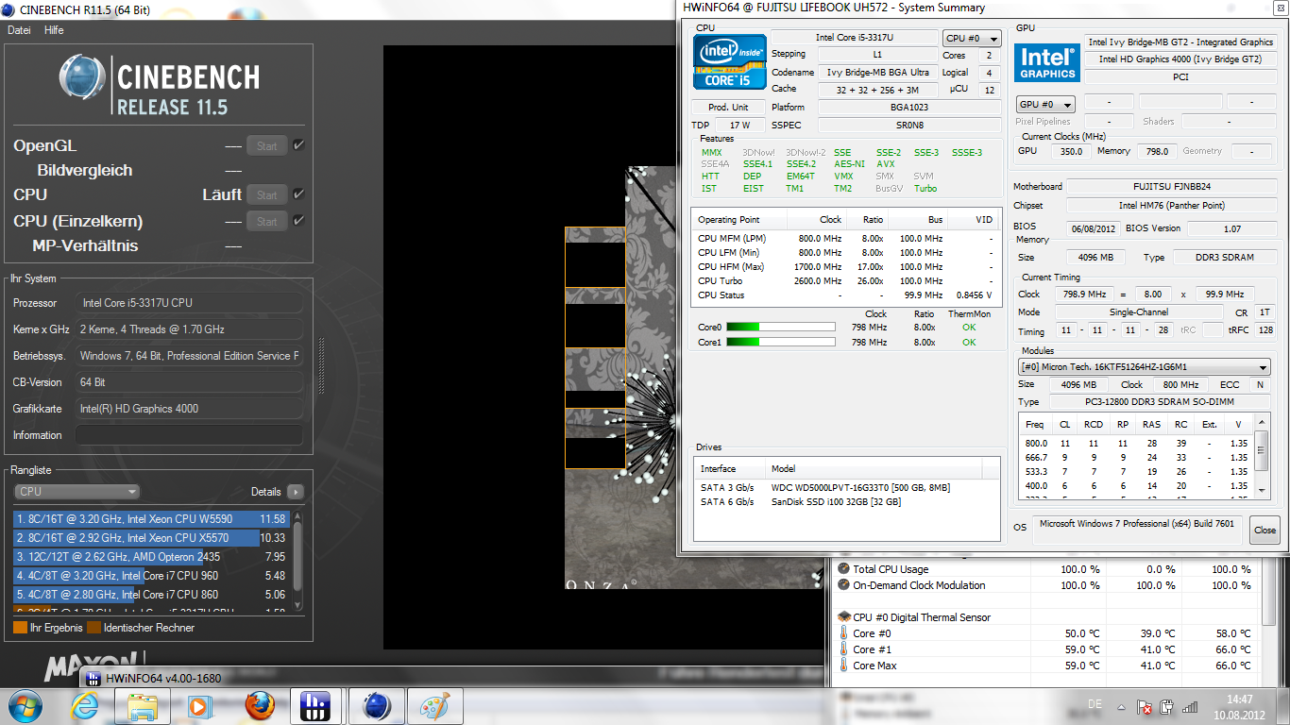Image resolution: width=1290 pixels, height=725 pixels.
Task: Open the Hilfe menu
Action: pyautogui.click(x=54, y=30)
